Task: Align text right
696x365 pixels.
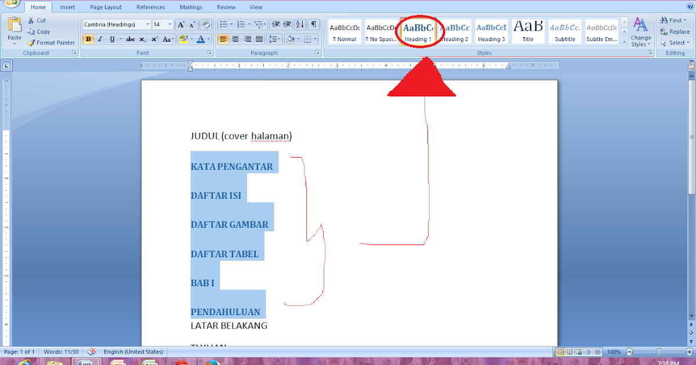Action: click(x=248, y=39)
